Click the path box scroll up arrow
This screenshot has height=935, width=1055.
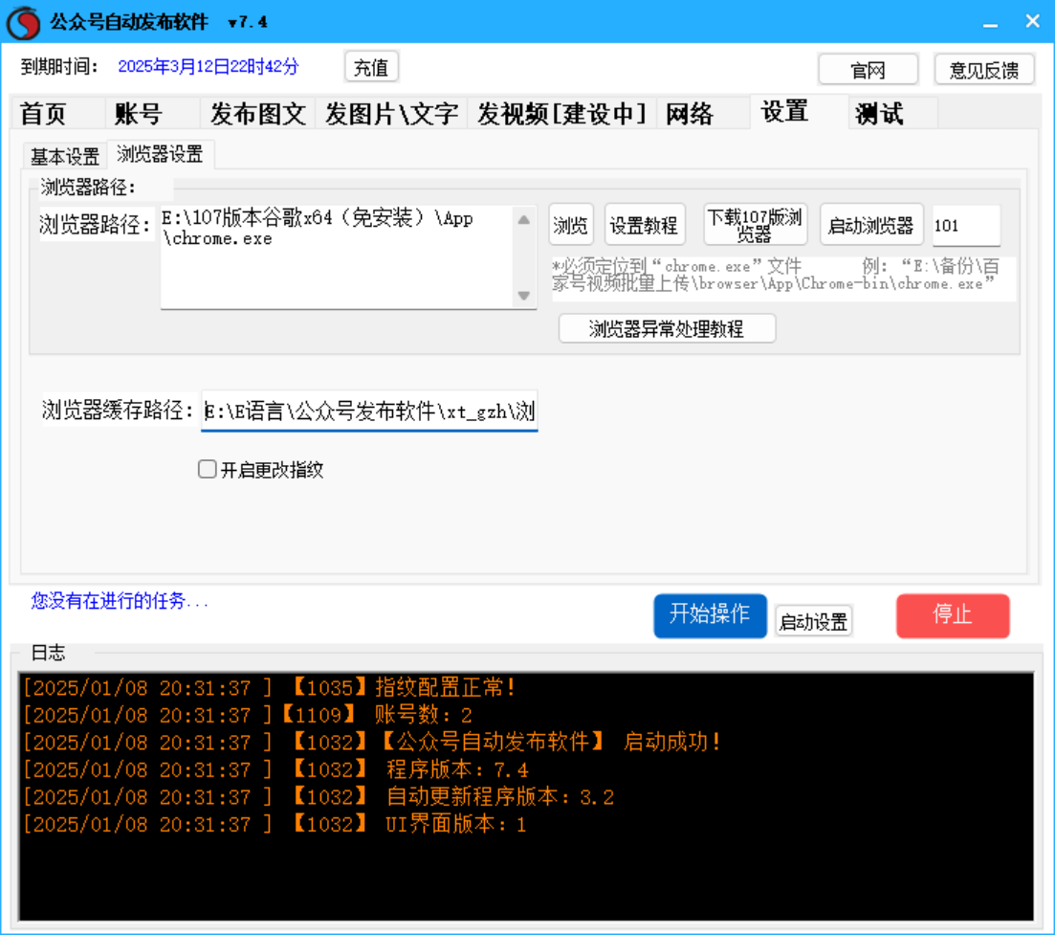[524, 219]
